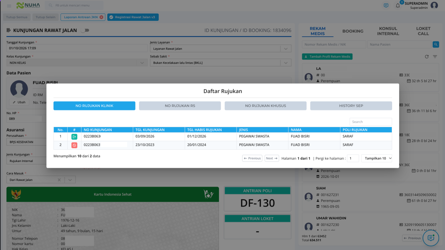This screenshot has width=445, height=250.
Task: Click Previous in Daftar Rujukan pagination
Action: click(252, 158)
